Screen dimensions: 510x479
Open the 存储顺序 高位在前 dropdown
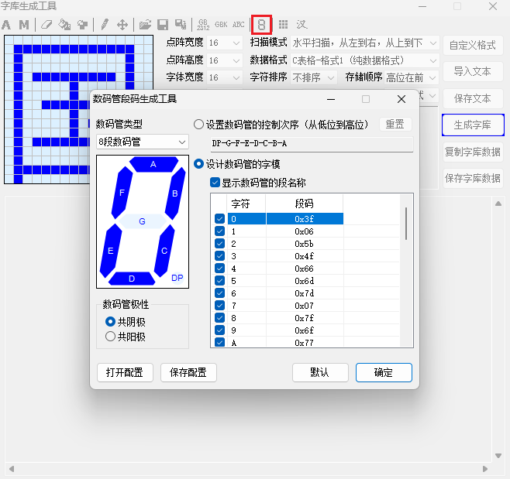coord(412,77)
